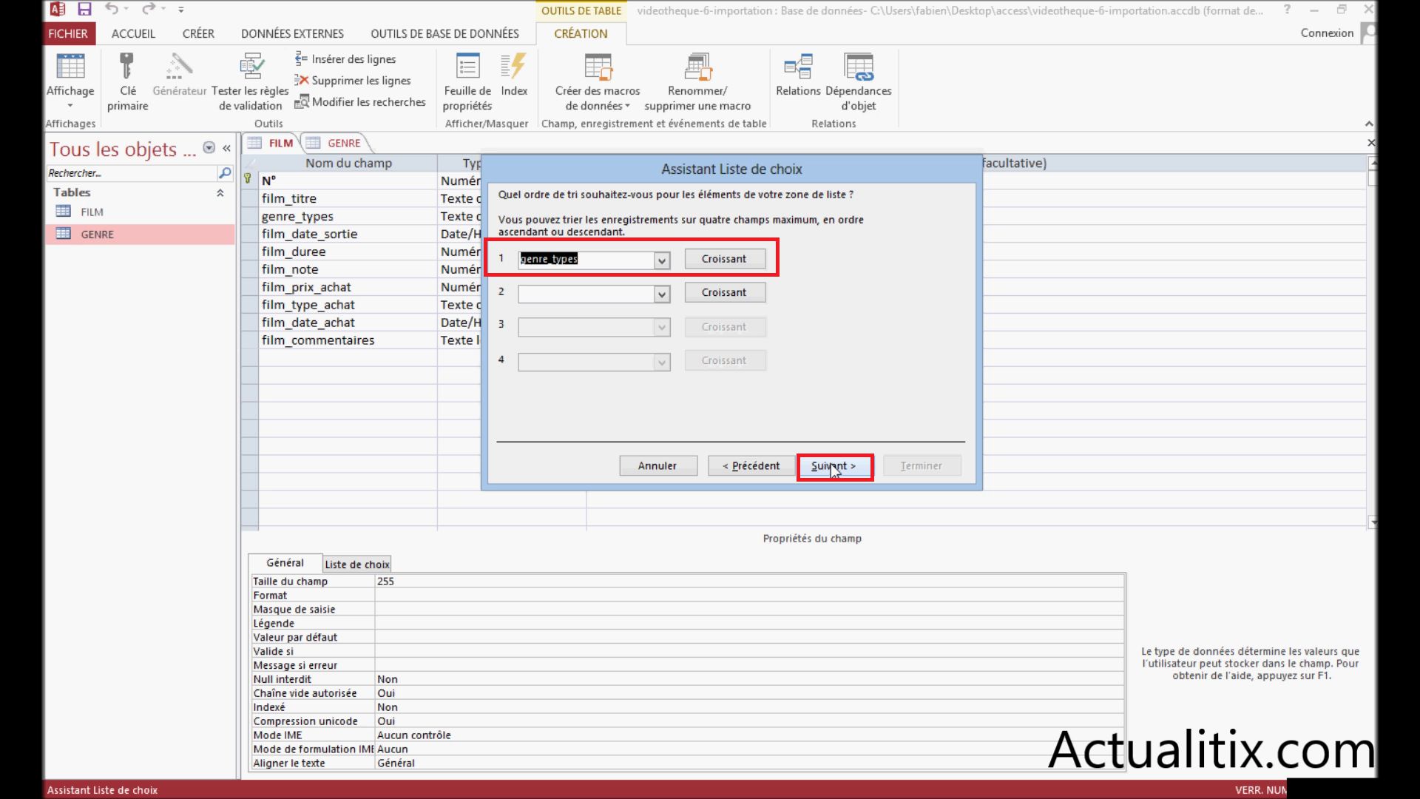This screenshot has width=1420, height=799.
Task: Click Connexion sign-in link
Action: (1327, 33)
